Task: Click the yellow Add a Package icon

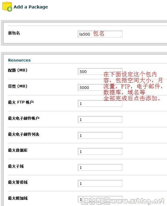Action: [7, 7]
